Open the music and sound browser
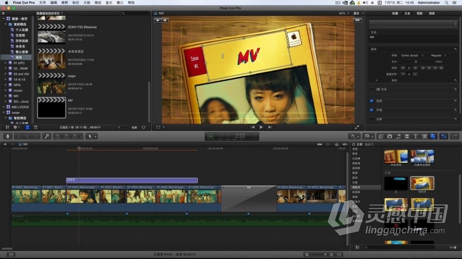Screen dimensions: 462x259 pyautogui.click(x=398, y=136)
